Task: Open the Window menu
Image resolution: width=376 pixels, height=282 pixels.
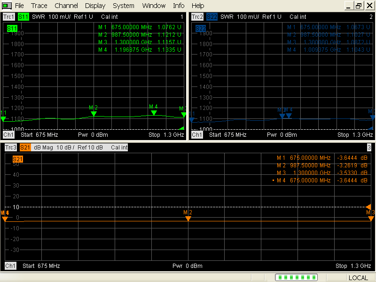Action: click(154, 6)
